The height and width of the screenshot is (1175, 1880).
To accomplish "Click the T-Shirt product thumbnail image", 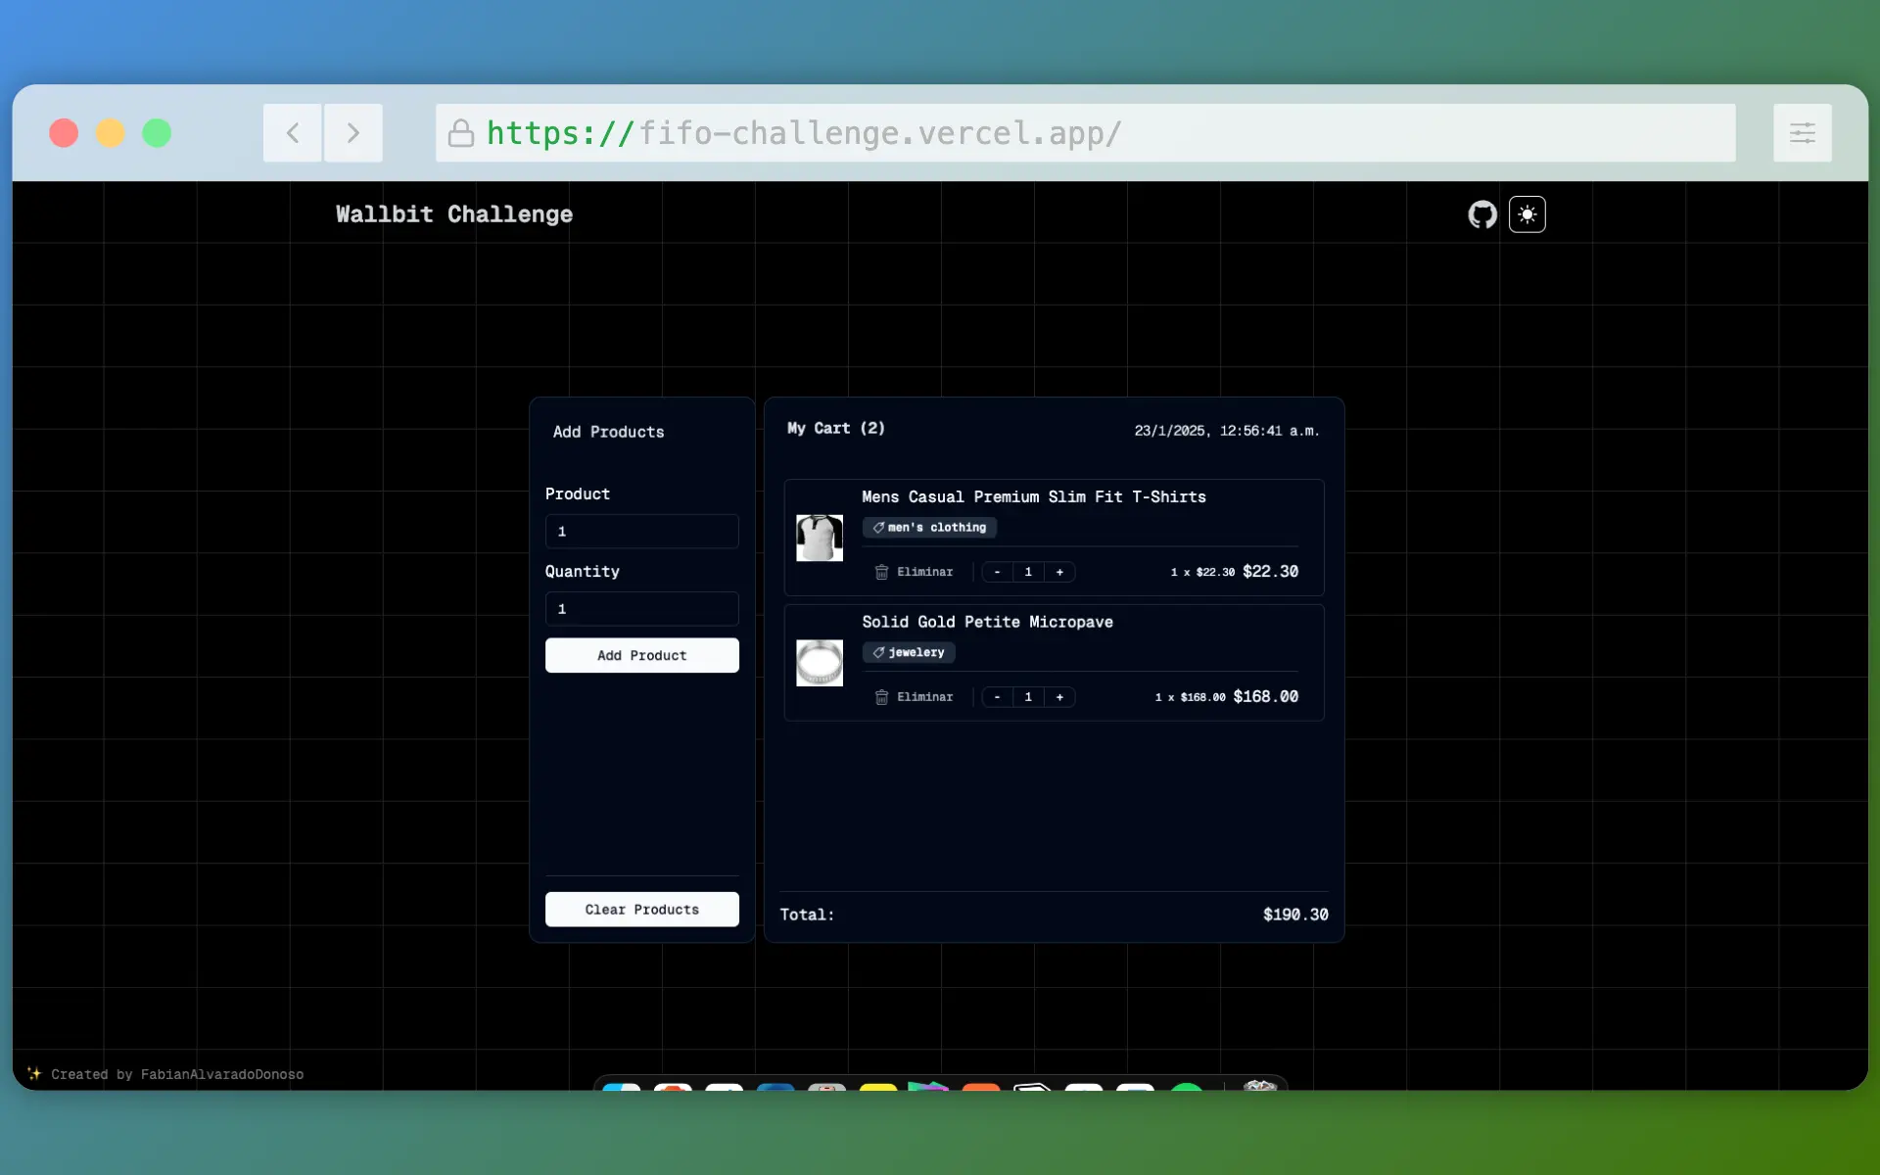I will [819, 538].
